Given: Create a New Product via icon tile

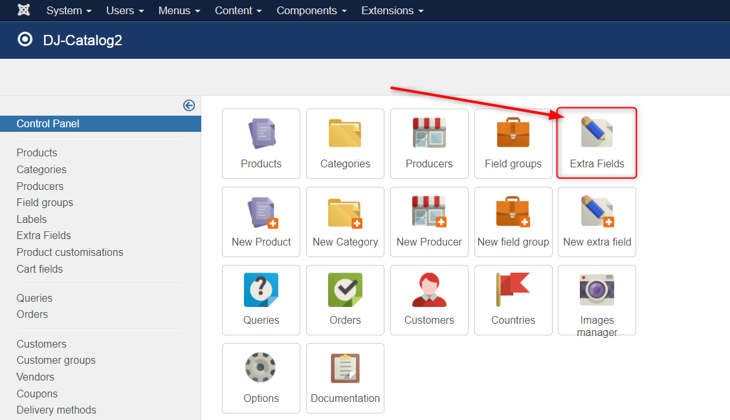Looking at the screenshot, I should (261, 222).
